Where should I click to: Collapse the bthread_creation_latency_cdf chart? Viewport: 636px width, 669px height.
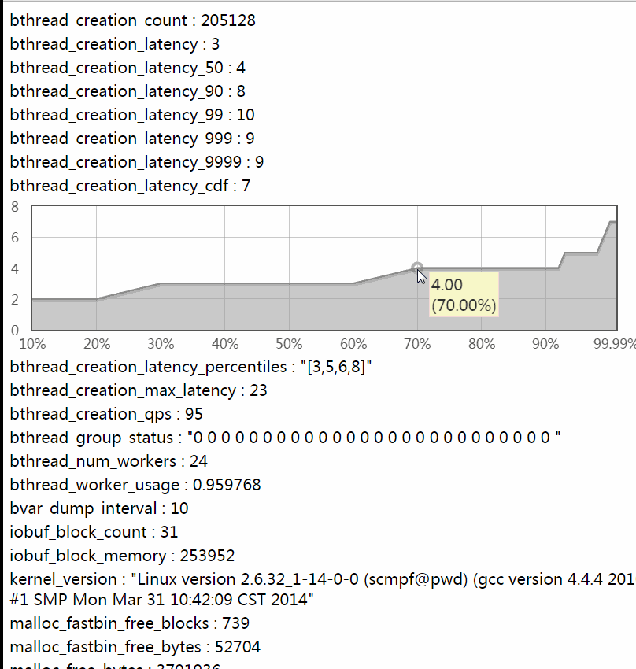pyautogui.click(x=130, y=186)
